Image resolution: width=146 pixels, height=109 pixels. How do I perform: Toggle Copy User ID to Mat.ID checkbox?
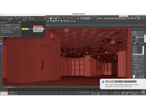1,31
